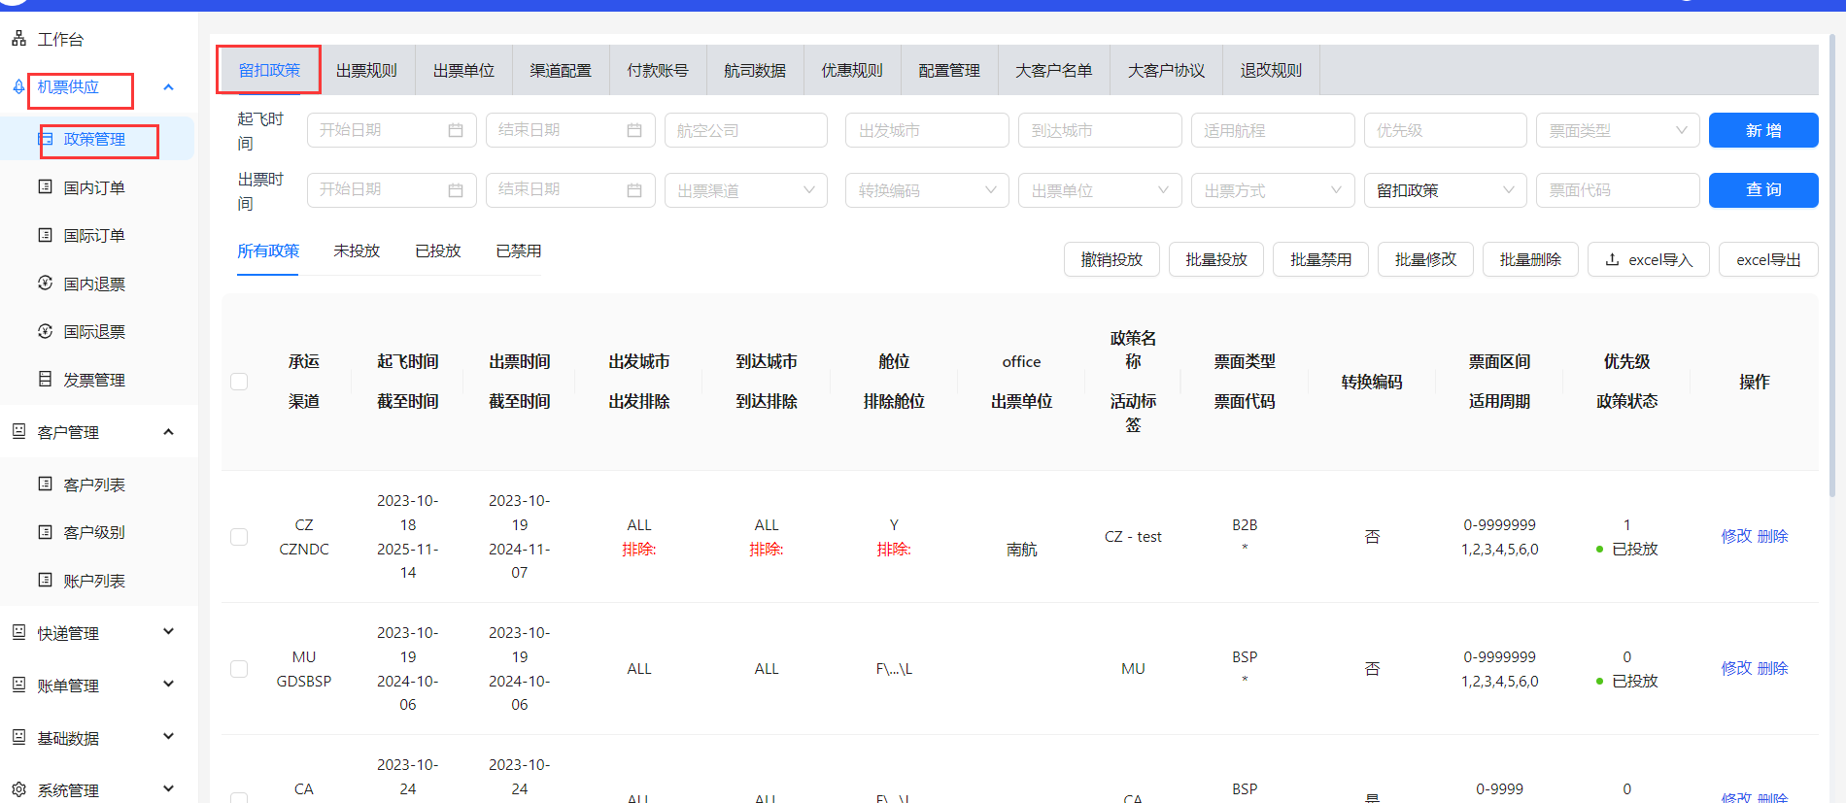The image size is (1846, 803).
Task: Toggle the select-all checkbox in table header
Action: click(x=239, y=382)
